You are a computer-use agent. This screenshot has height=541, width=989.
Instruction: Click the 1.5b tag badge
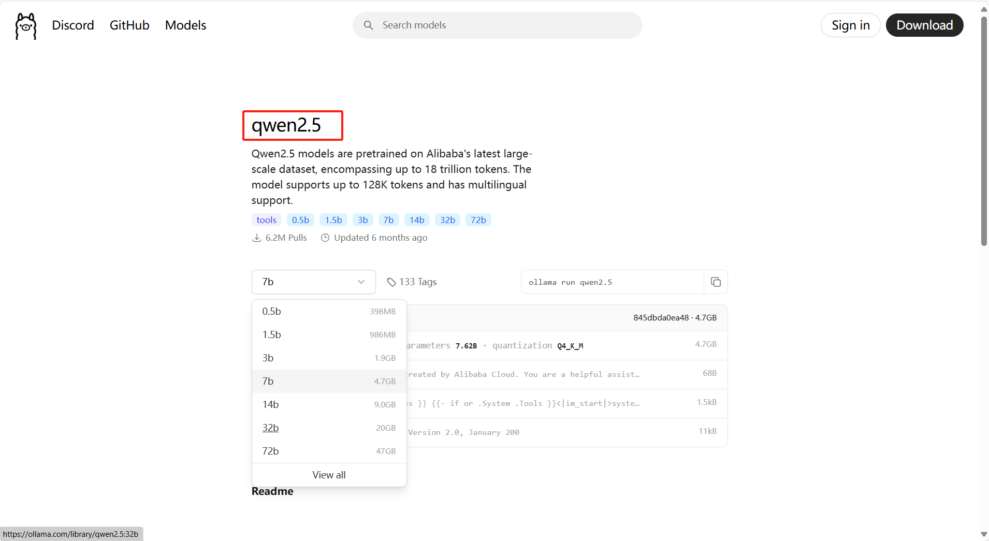pyautogui.click(x=333, y=220)
